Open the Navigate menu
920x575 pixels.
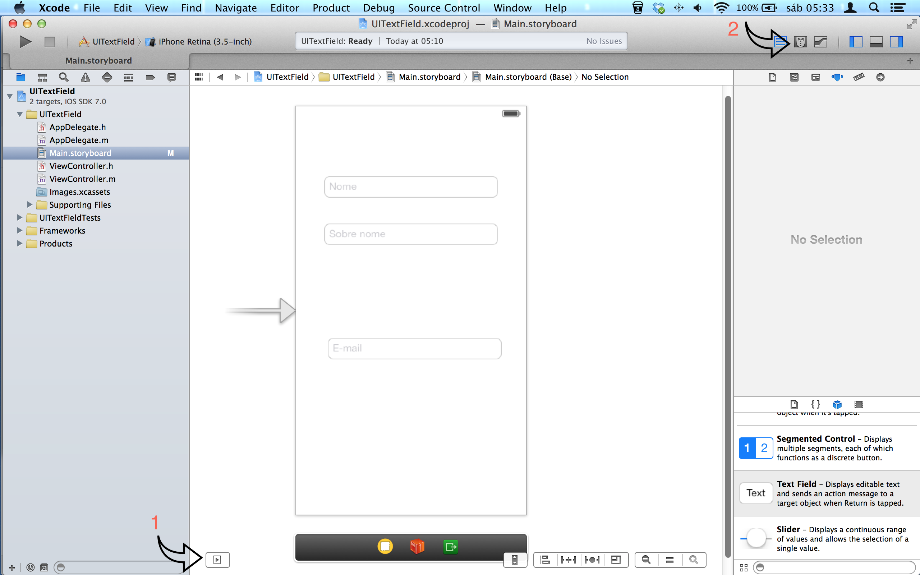236,8
